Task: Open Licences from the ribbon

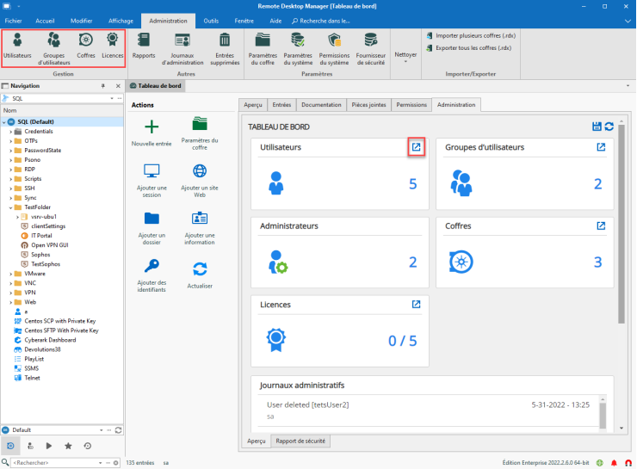Action: point(112,46)
